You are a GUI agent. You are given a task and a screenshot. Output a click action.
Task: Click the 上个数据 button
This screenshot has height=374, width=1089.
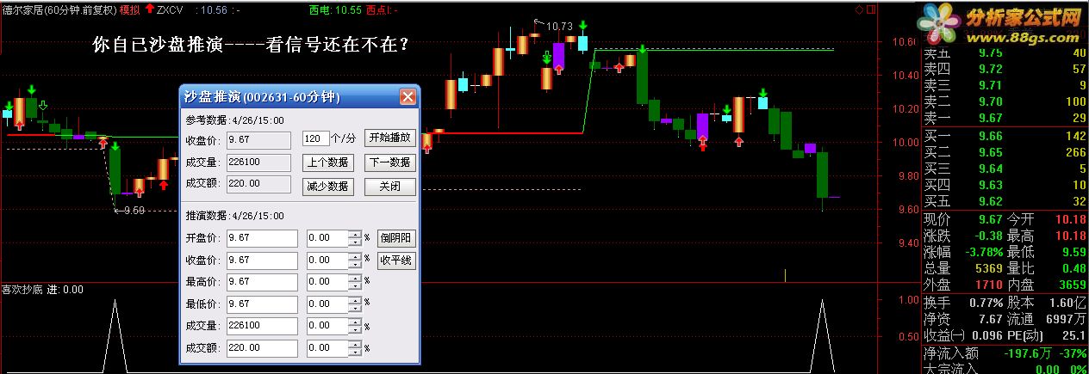coord(327,162)
